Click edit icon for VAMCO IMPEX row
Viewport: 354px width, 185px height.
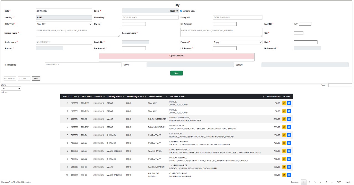(284, 151)
